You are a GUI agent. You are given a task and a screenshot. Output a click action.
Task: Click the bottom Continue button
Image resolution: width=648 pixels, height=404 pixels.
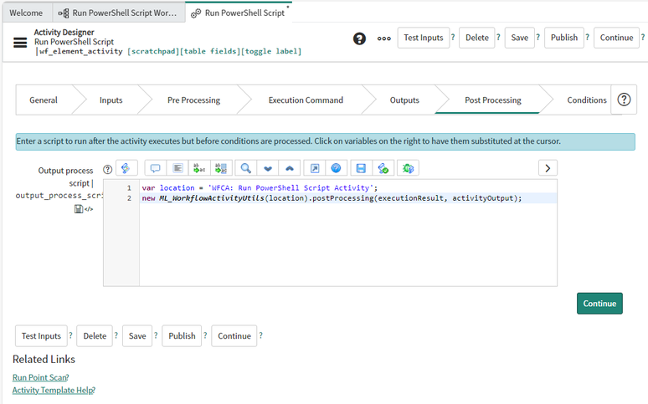234,336
